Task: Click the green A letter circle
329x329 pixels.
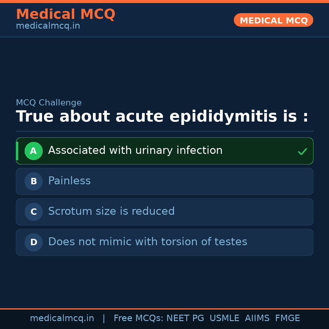Action: coord(34,151)
